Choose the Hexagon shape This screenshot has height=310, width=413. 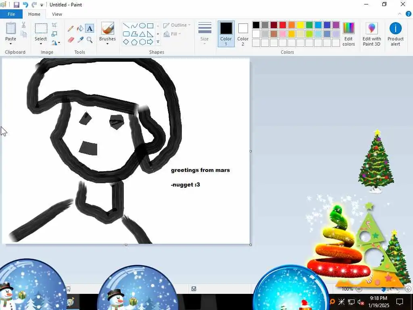pos(142,42)
